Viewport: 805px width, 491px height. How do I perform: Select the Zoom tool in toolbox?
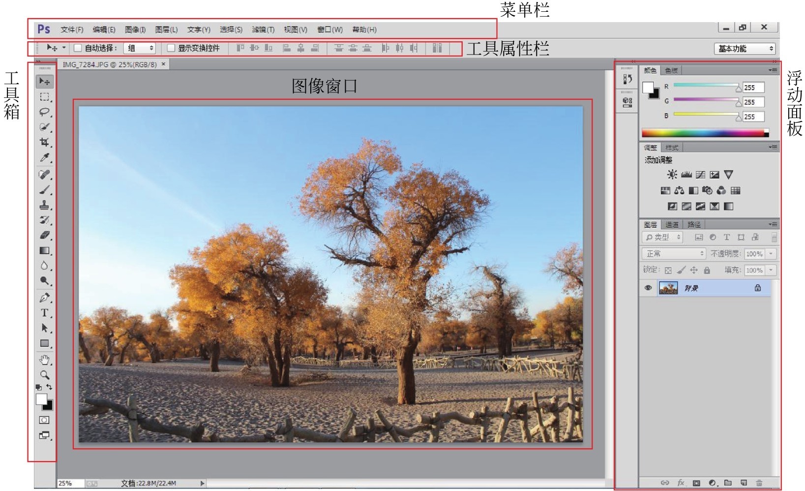tap(45, 375)
